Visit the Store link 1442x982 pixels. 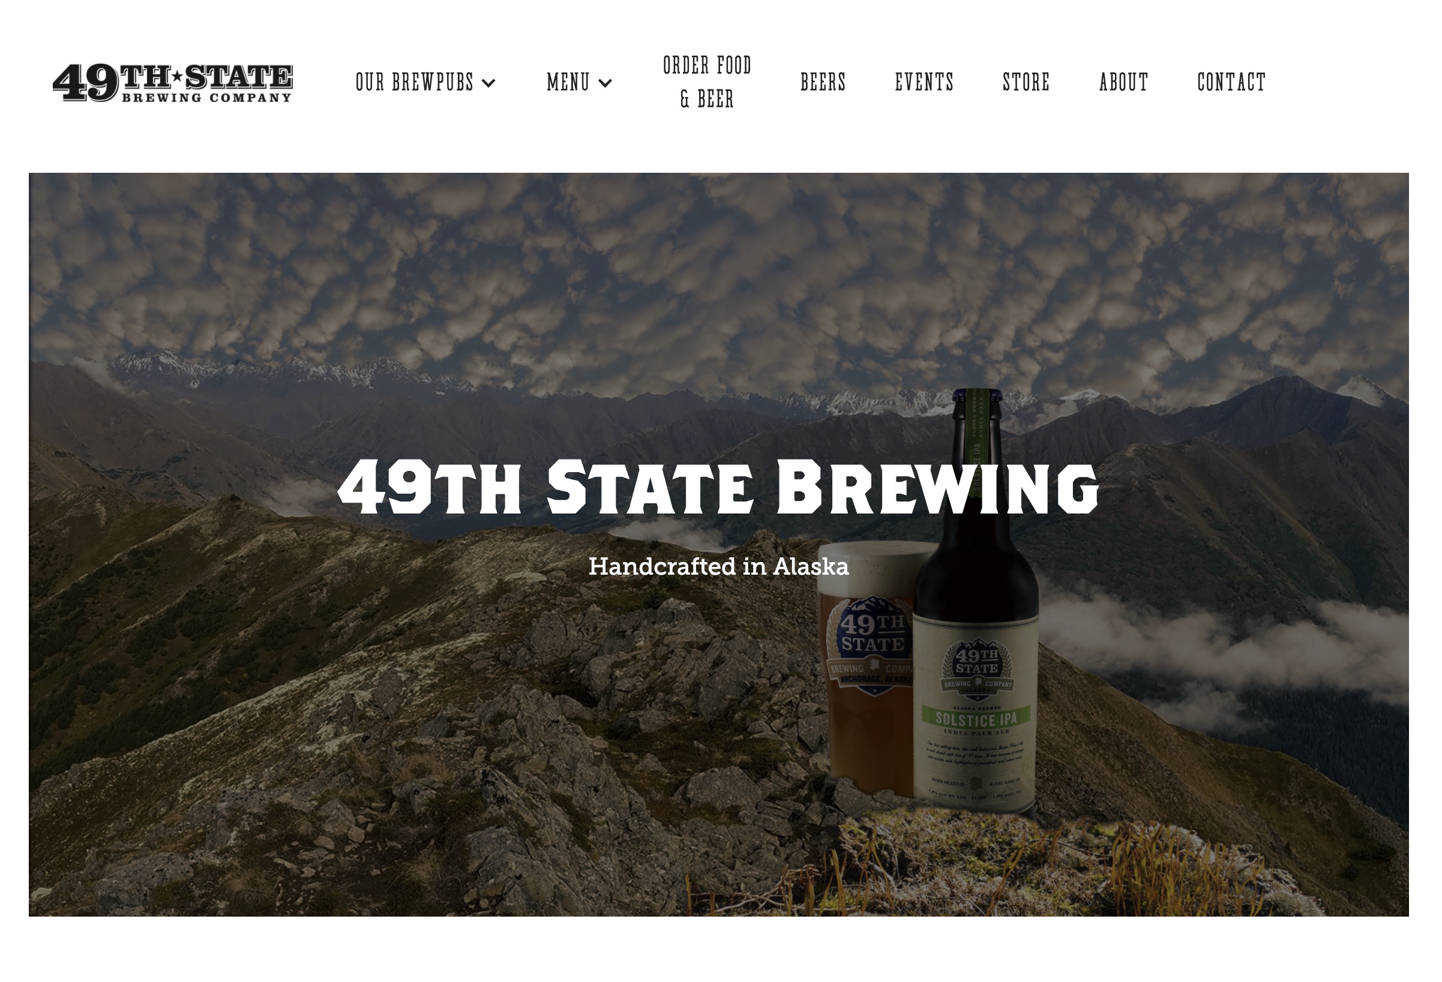click(1026, 83)
